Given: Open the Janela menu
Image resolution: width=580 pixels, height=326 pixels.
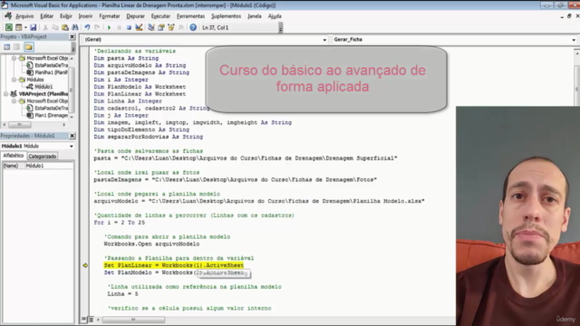Looking at the screenshot, I should point(255,16).
